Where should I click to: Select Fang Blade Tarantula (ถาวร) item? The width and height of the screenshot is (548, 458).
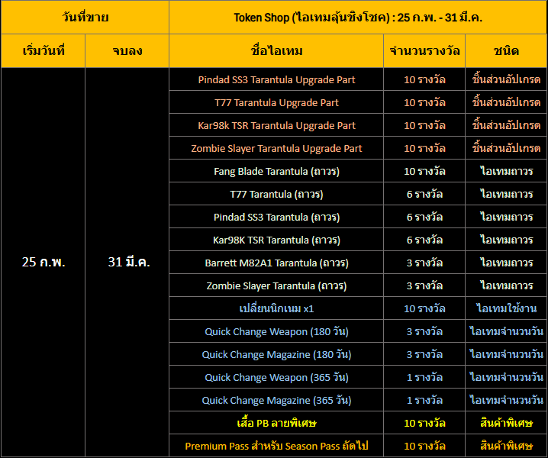coord(276,171)
